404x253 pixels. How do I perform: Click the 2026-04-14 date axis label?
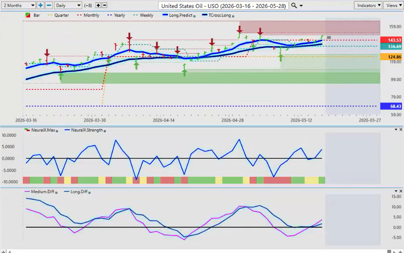[164, 120]
